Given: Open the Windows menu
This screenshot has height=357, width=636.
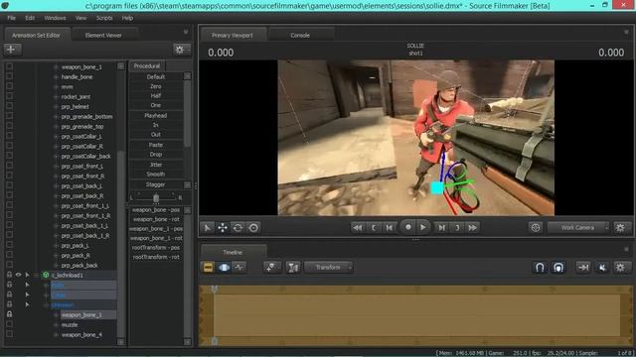Looking at the screenshot, I should (55, 18).
